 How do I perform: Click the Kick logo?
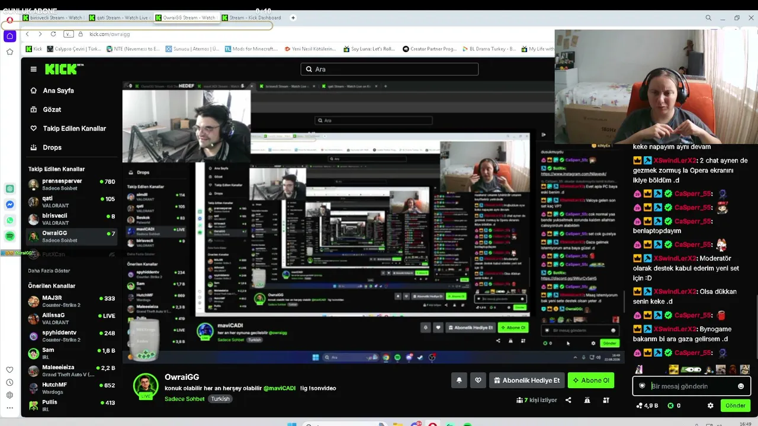pyautogui.click(x=65, y=69)
